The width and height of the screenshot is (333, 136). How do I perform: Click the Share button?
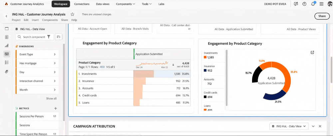[x=322, y=16]
